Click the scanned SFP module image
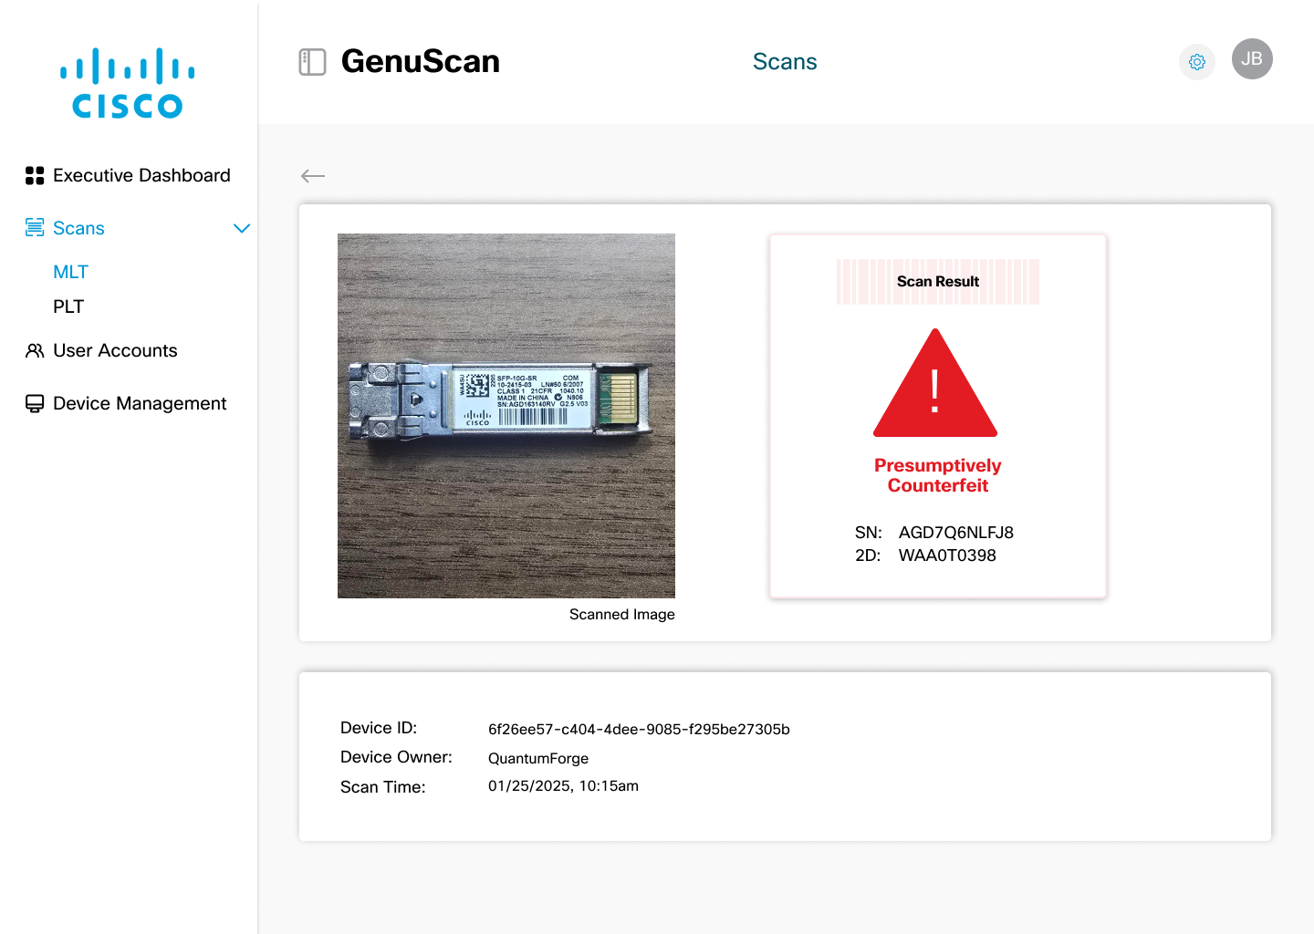 pyautogui.click(x=506, y=415)
